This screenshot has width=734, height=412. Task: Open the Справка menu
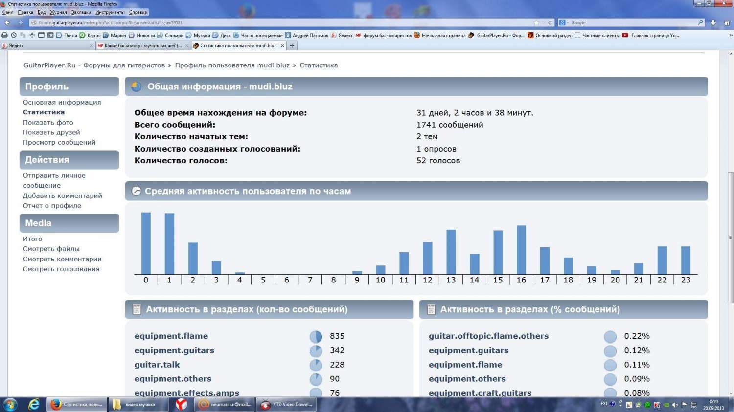138,12
